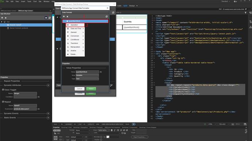
Task: Click green Select button in Data Formatter
Action: coord(91,89)
